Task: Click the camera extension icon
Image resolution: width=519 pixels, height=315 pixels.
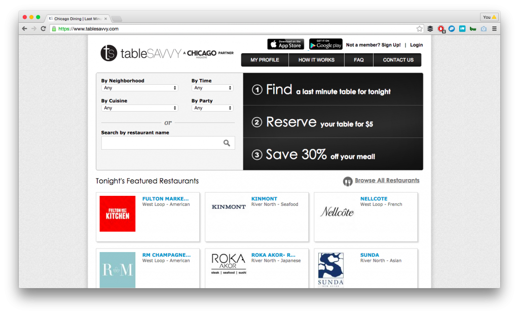Action: 484,29
